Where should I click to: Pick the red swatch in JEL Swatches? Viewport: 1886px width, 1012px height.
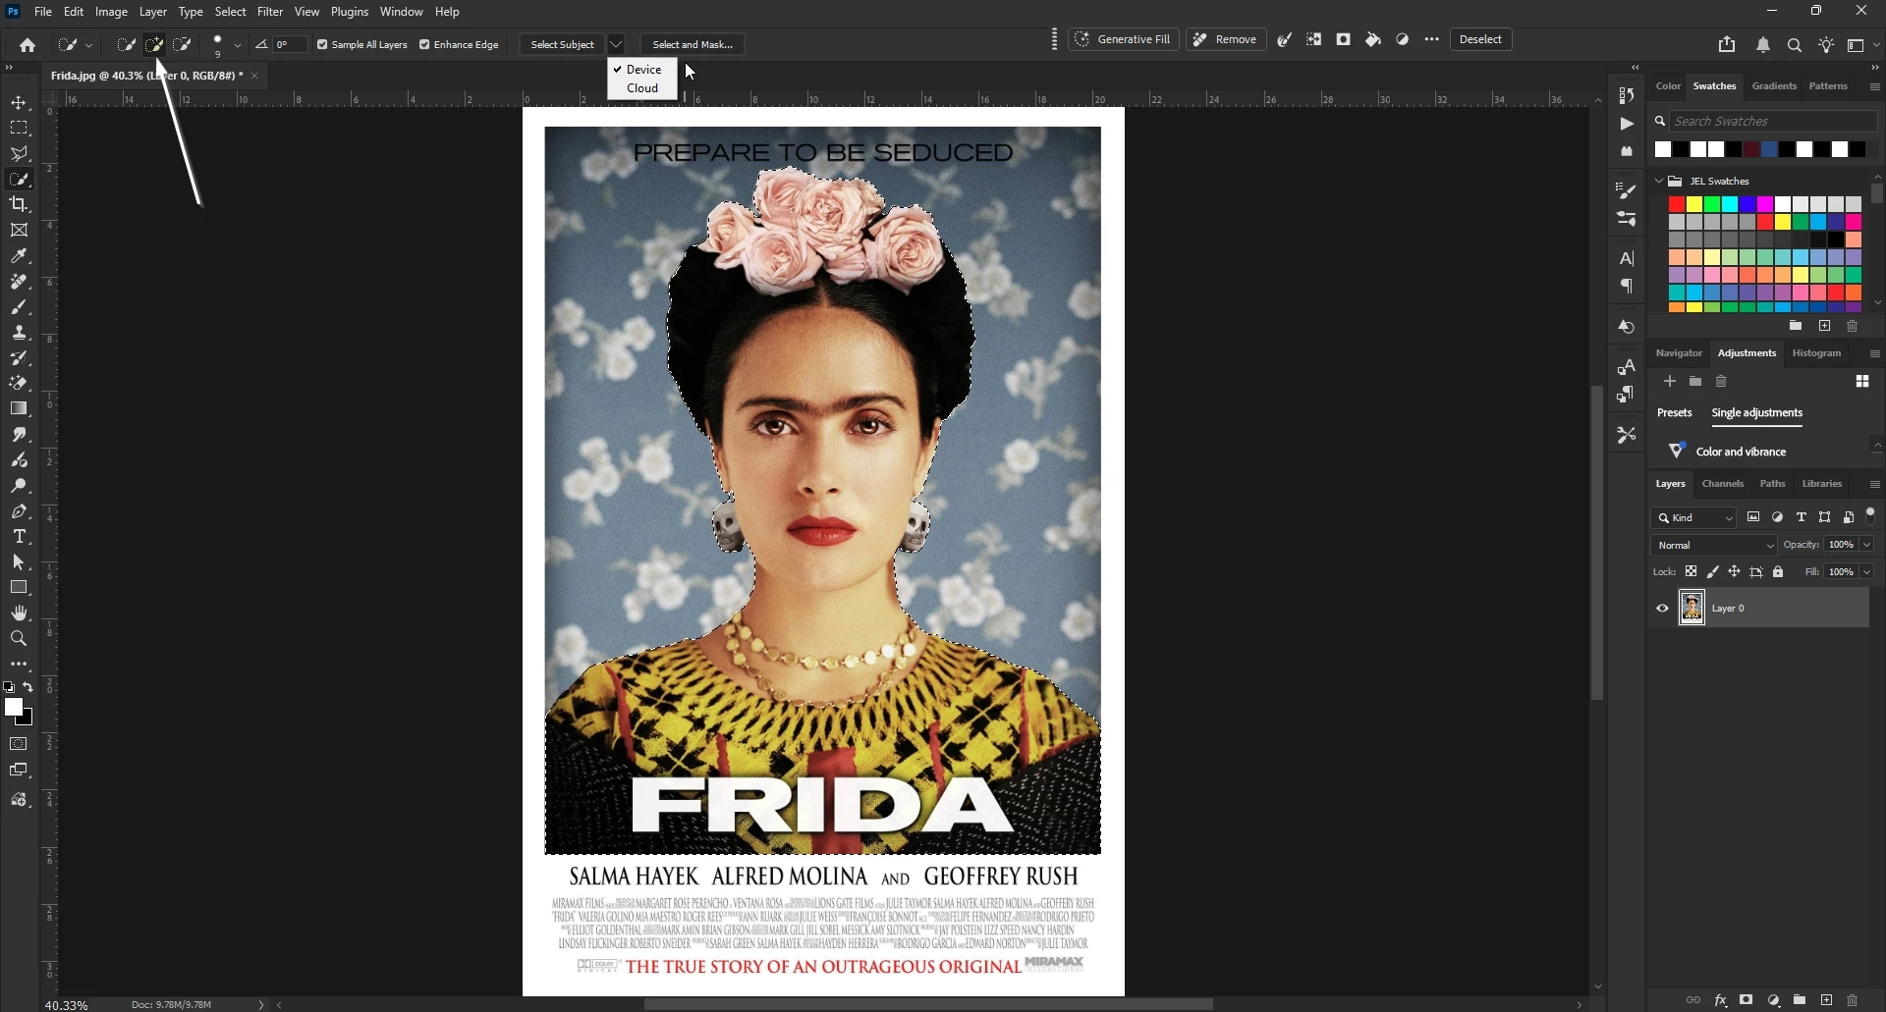pos(1677,204)
